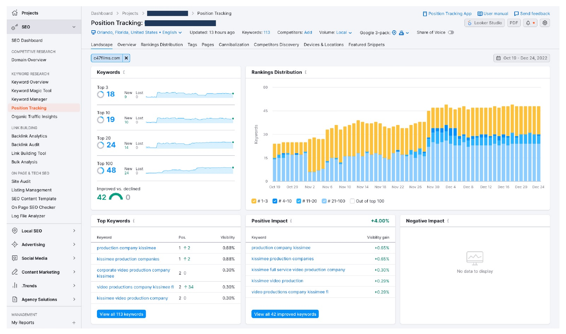
Task: Click the Projects home icon in sidebar
Action: point(15,13)
